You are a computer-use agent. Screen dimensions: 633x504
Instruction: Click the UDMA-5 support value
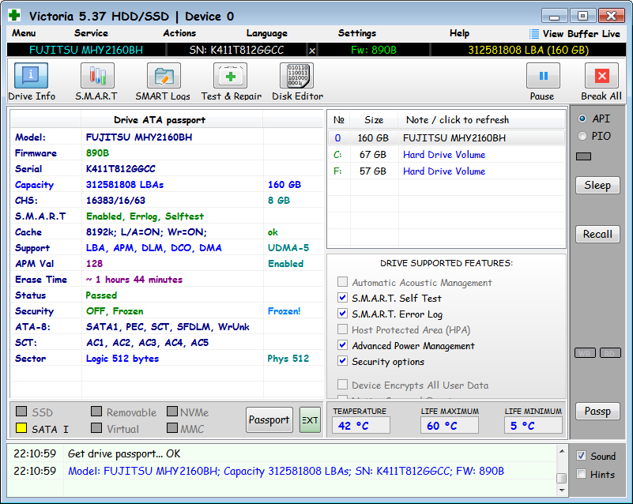click(x=288, y=248)
